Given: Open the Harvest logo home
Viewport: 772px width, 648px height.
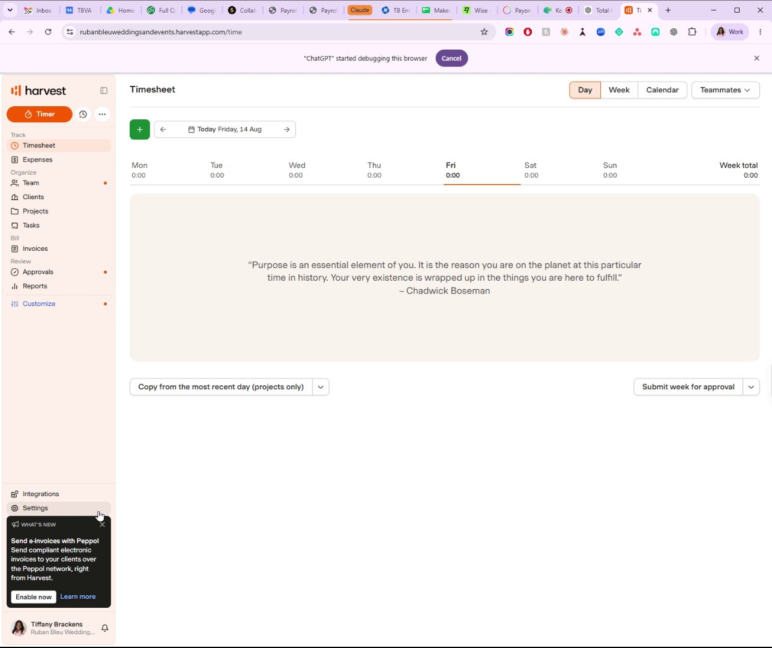Looking at the screenshot, I should 38,91.
